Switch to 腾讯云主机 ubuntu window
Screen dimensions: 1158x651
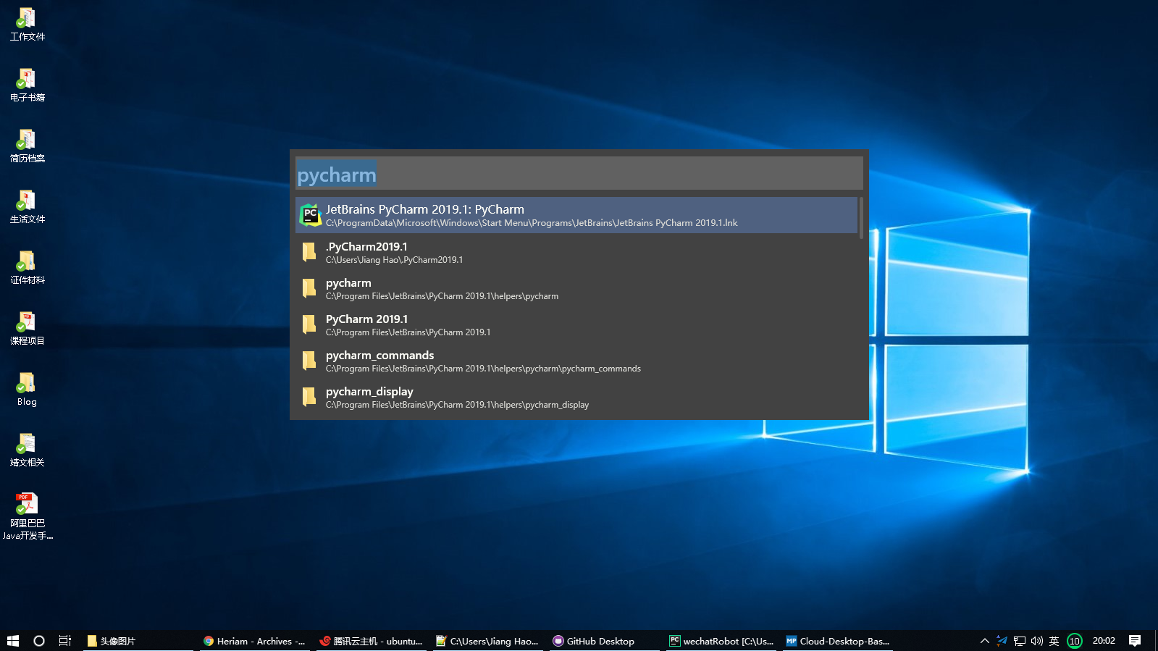pyautogui.click(x=371, y=641)
